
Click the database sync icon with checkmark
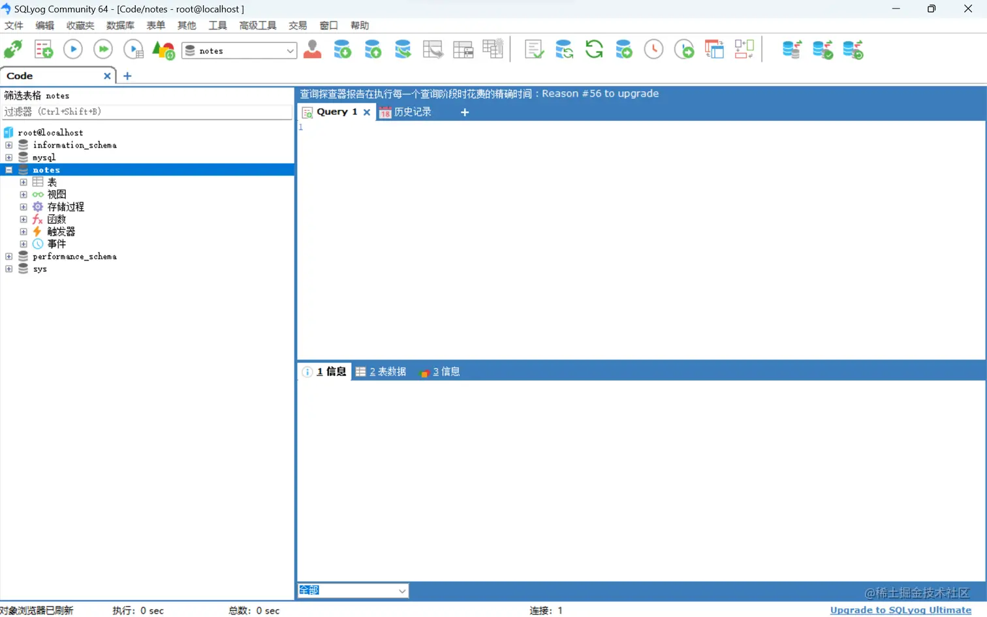[x=822, y=50]
